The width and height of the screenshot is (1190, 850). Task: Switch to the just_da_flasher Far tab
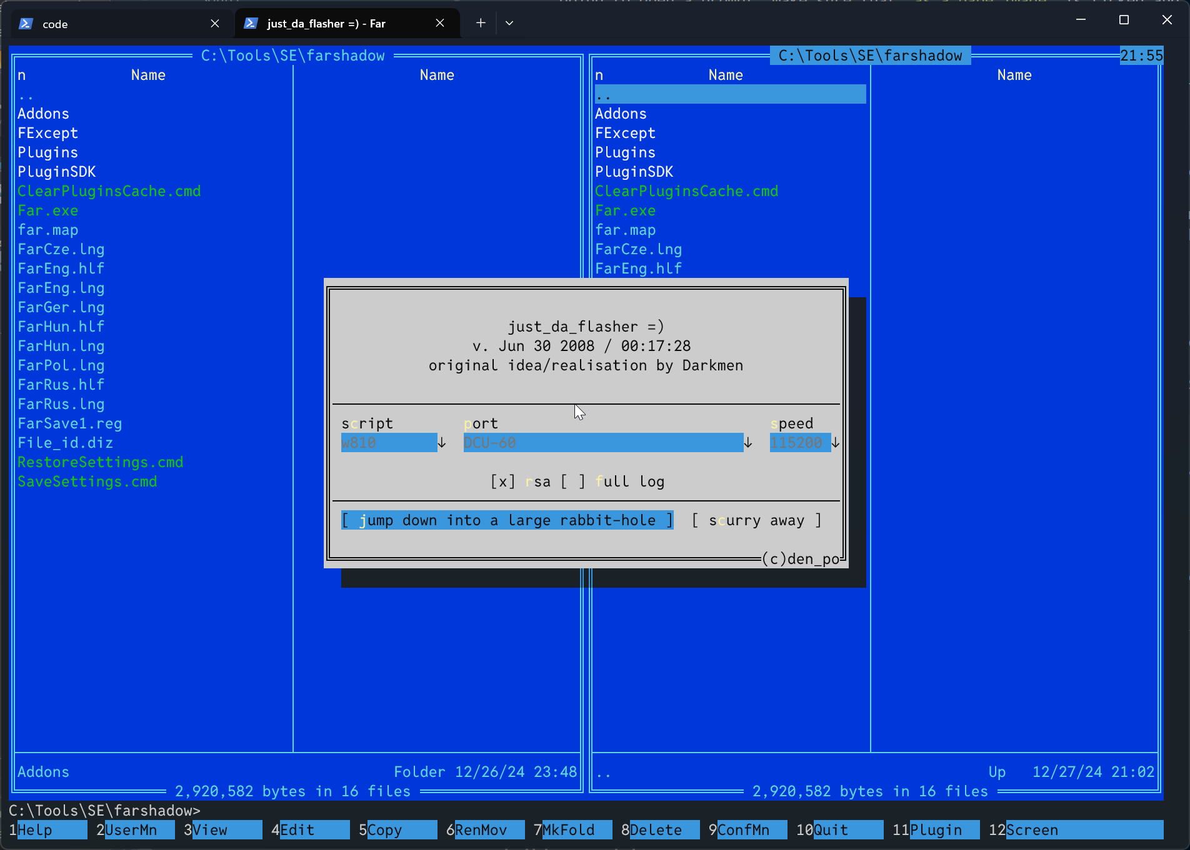347,23
